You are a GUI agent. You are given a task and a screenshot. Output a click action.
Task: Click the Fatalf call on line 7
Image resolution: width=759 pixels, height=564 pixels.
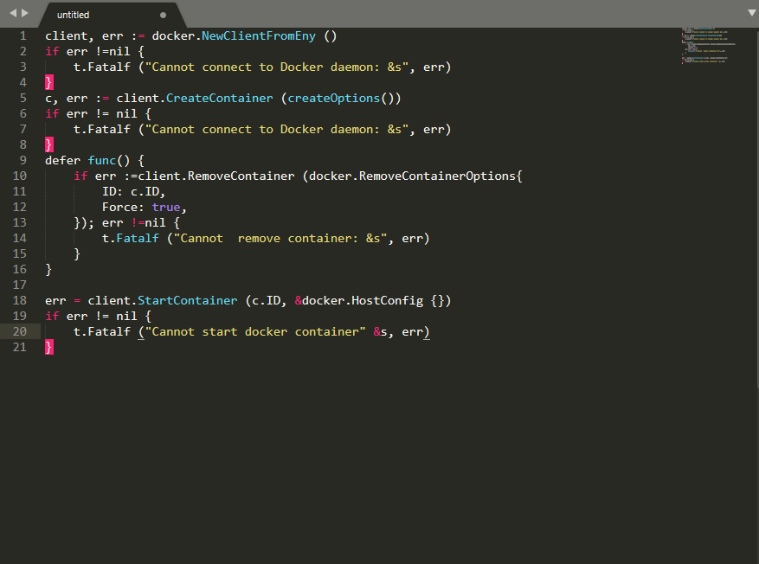[x=109, y=129]
